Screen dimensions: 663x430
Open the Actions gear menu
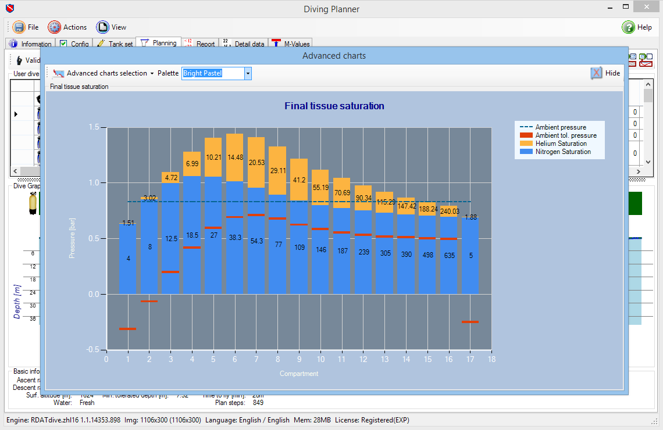coord(54,27)
